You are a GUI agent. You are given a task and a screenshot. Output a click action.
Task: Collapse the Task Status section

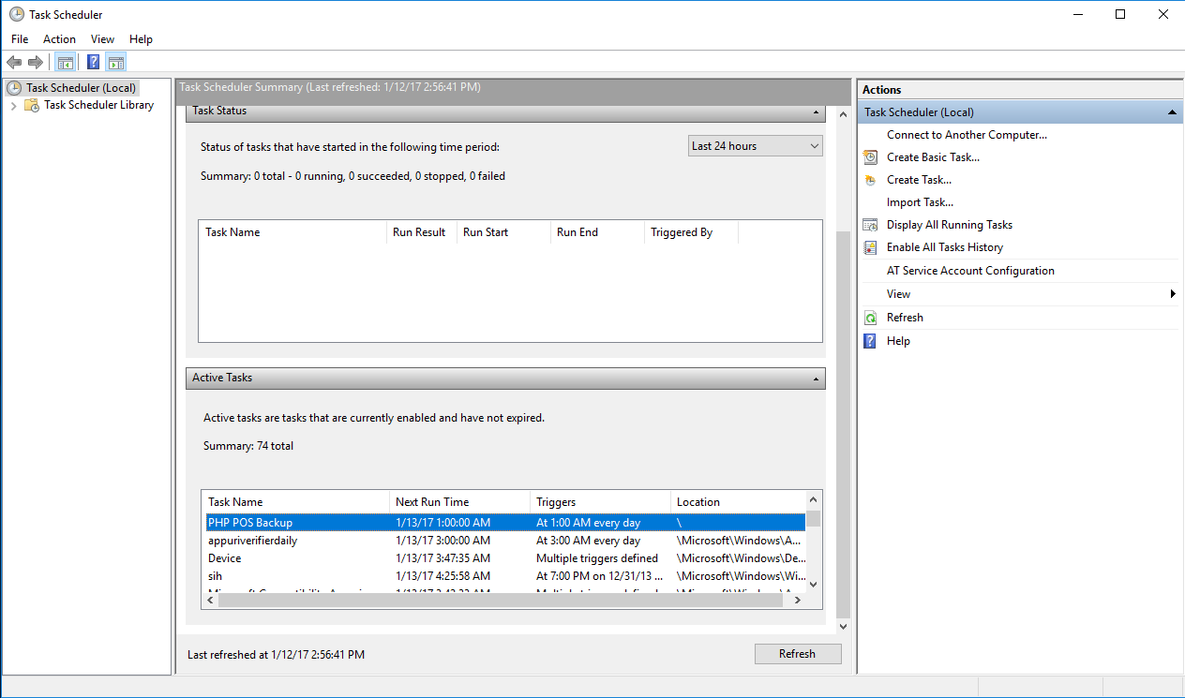[817, 111]
